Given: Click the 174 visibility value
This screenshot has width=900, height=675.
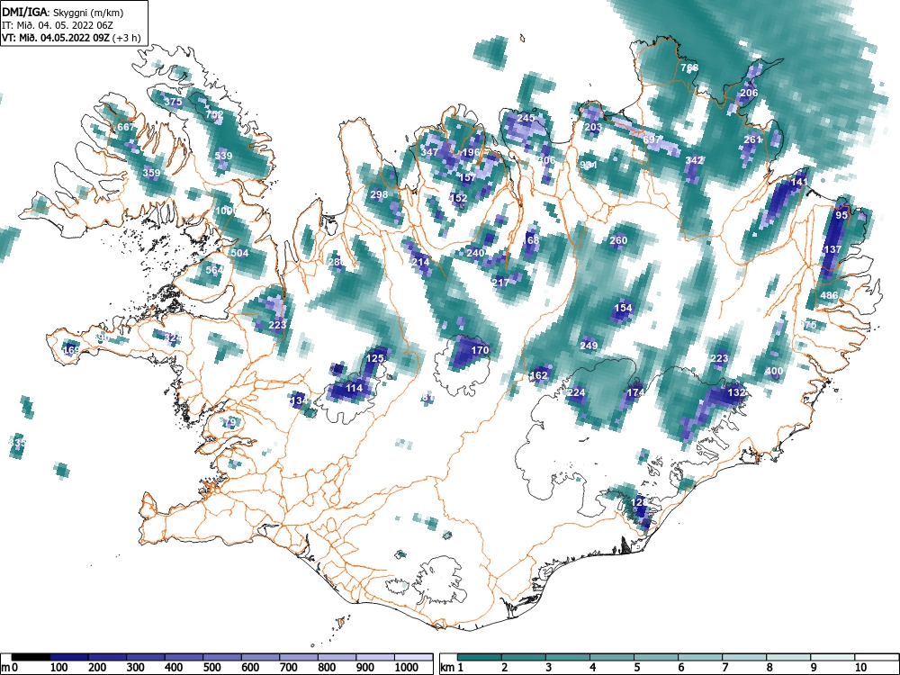Looking at the screenshot, I should point(635,392).
